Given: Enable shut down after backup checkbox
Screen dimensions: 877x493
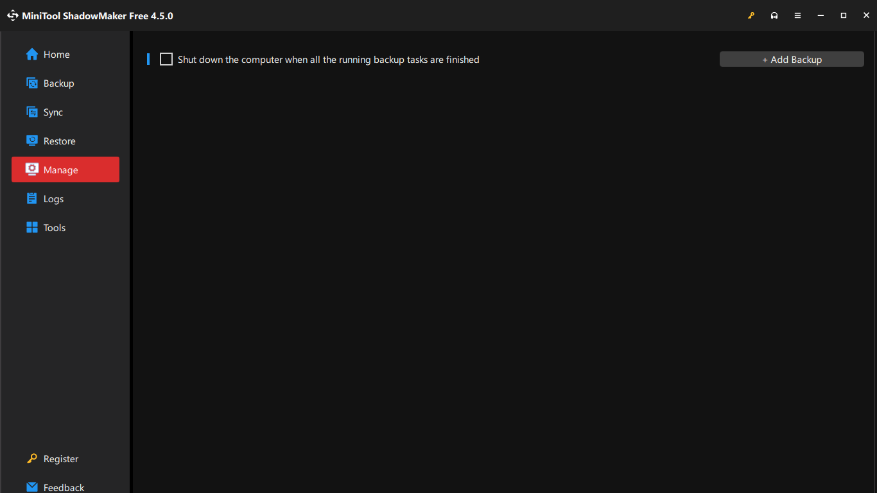Looking at the screenshot, I should pos(166,60).
